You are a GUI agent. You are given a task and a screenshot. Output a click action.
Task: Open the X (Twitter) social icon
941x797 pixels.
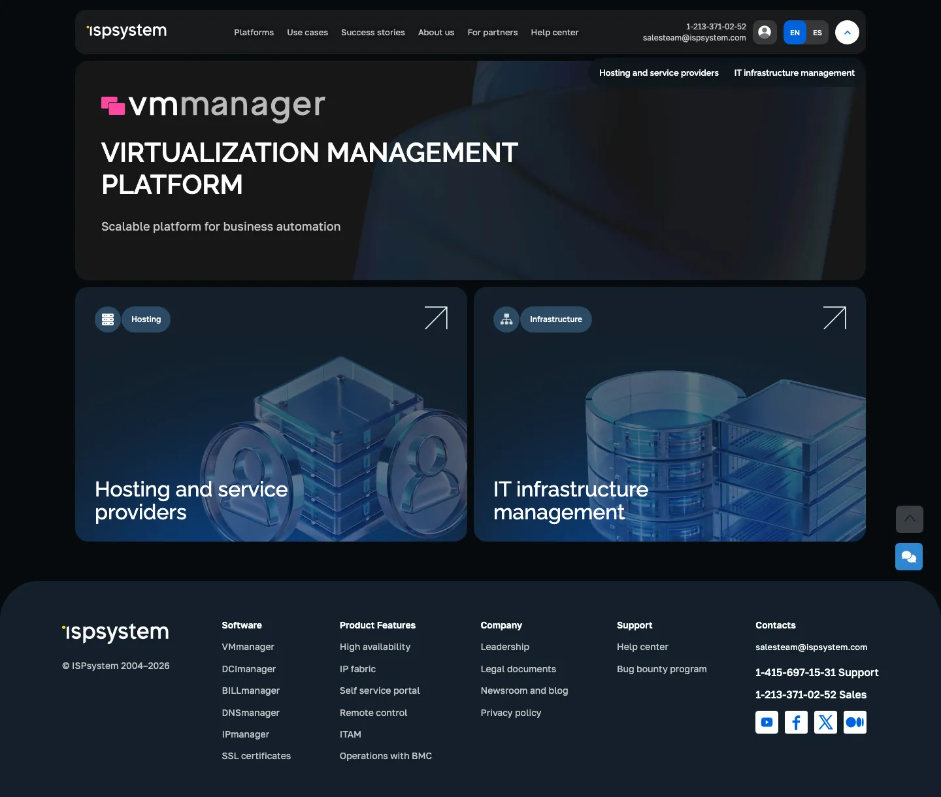[x=825, y=723]
